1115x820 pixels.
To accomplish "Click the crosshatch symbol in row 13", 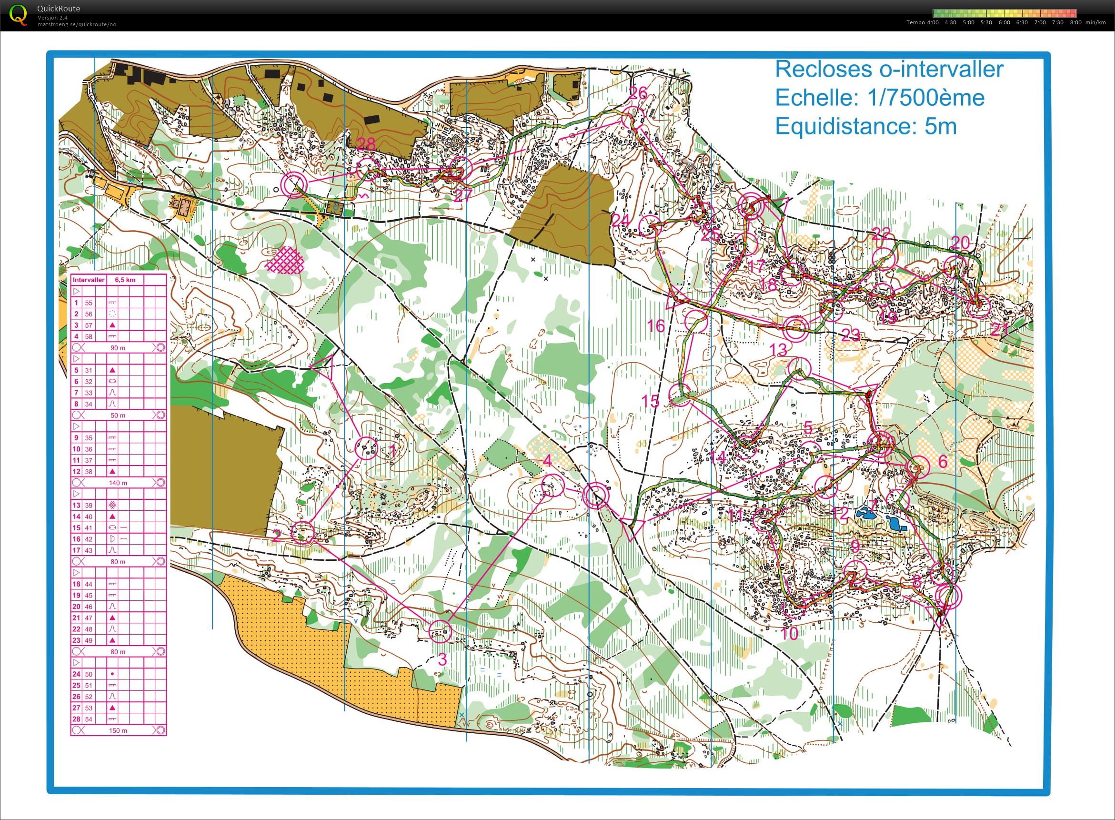I will (x=112, y=506).
